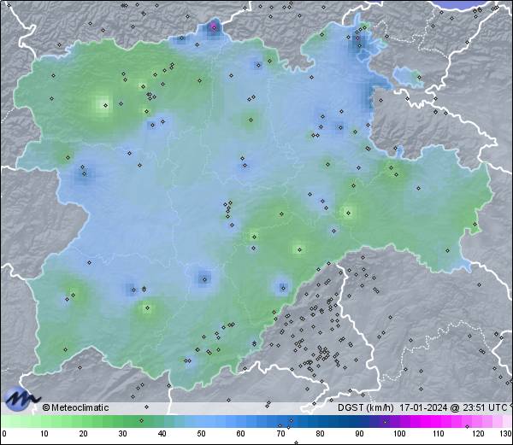The width and height of the screenshot is (513, 445).
Task: Click the scale value 80
Action: pyautogui.click(x=320, y=434)
